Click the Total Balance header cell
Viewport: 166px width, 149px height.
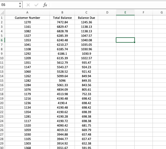click(x=62, y=18)
